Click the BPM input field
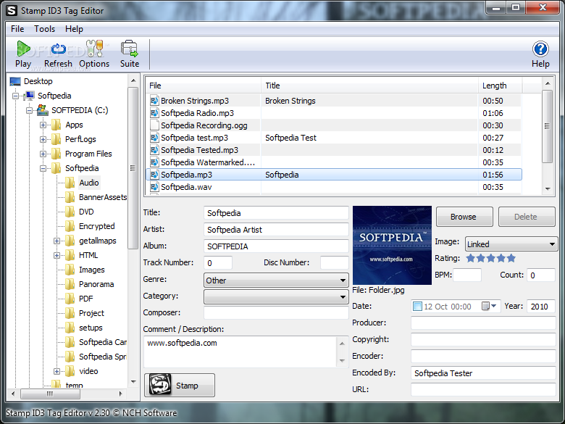Screen dimensions: 565x424 pos(467,275)
